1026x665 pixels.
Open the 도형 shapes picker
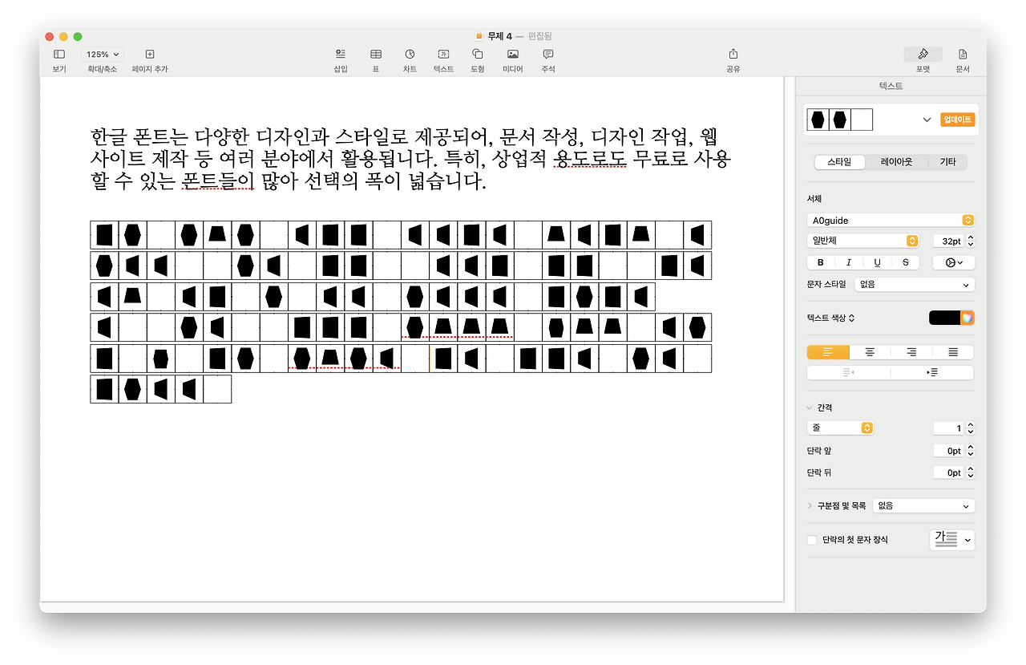click(x=477, y=57)
